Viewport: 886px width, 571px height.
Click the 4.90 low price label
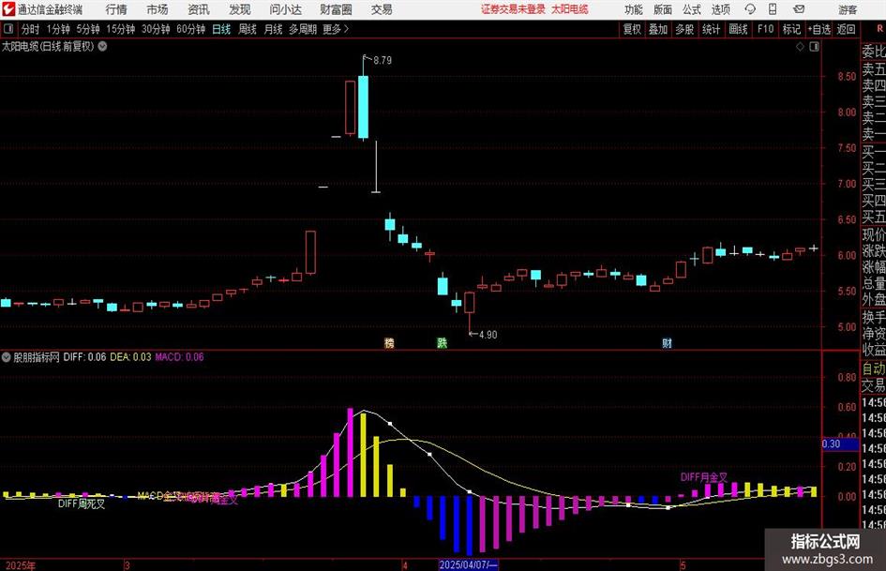pos(488,335)
